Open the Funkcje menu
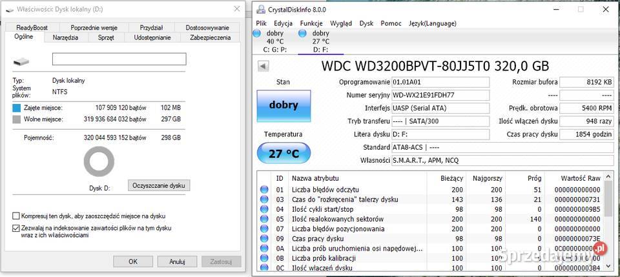The image size is (620, 277). point(311,23)
